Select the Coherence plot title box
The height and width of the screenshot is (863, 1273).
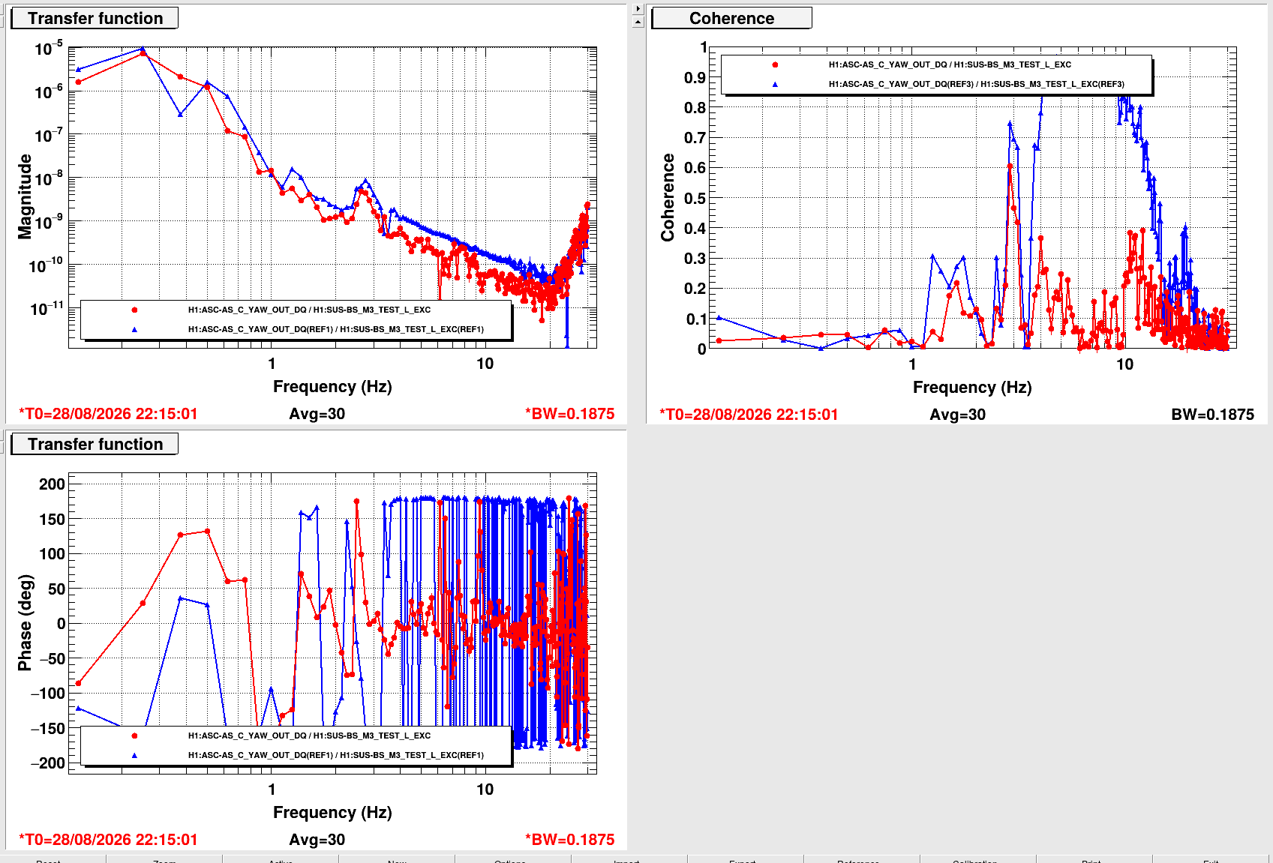pyautogui.click(x=731, y=18)
